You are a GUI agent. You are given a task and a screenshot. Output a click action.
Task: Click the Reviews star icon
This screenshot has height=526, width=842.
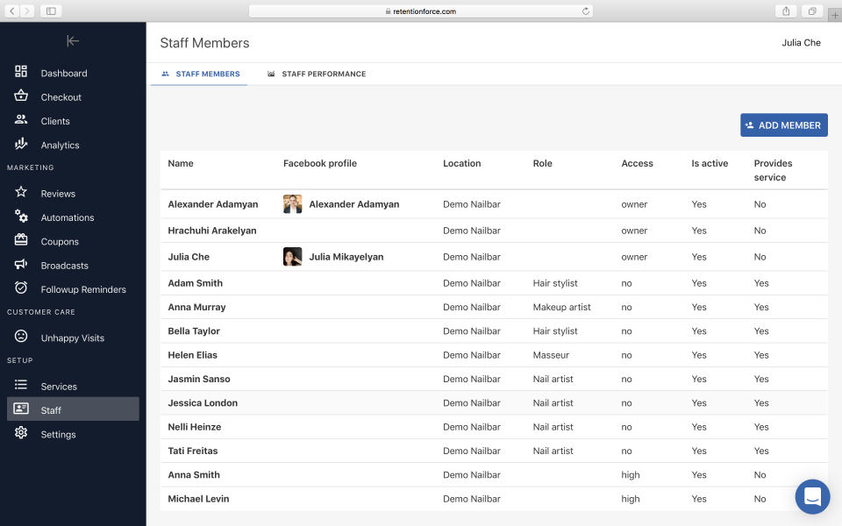pyautogui.click(x=21, y=193)
